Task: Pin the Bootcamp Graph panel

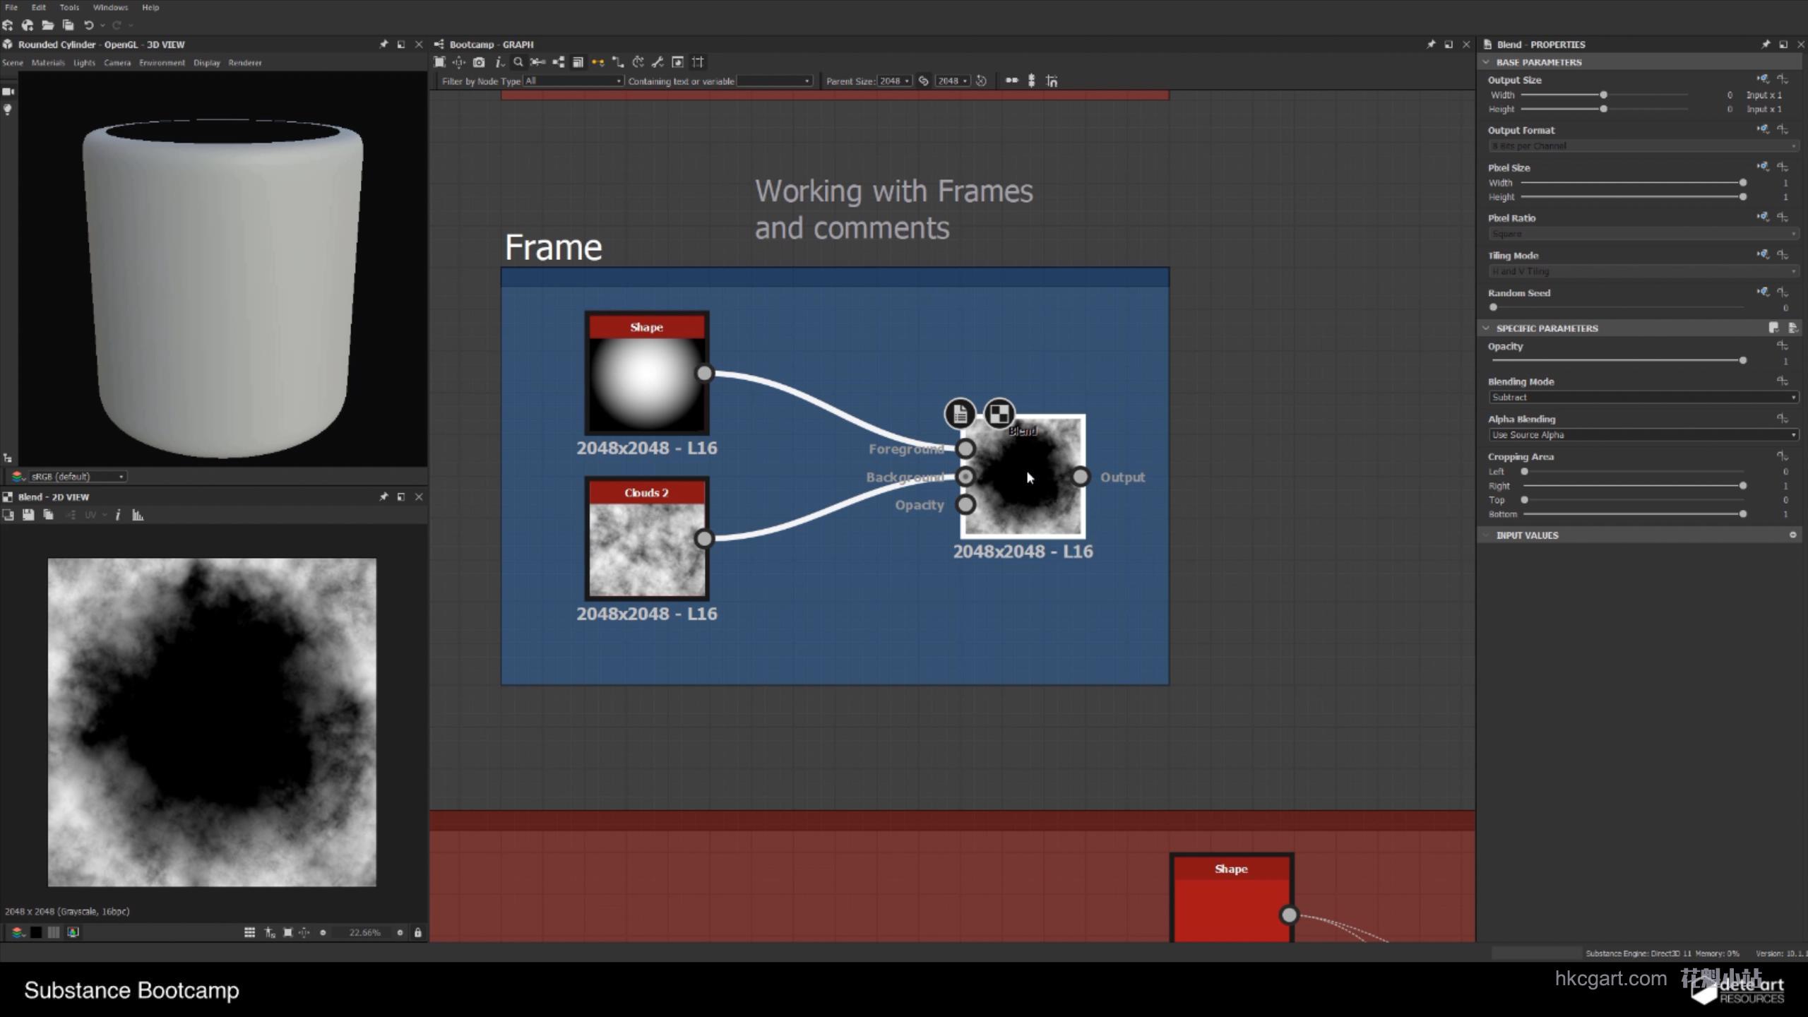Action: coord(1431,44)
